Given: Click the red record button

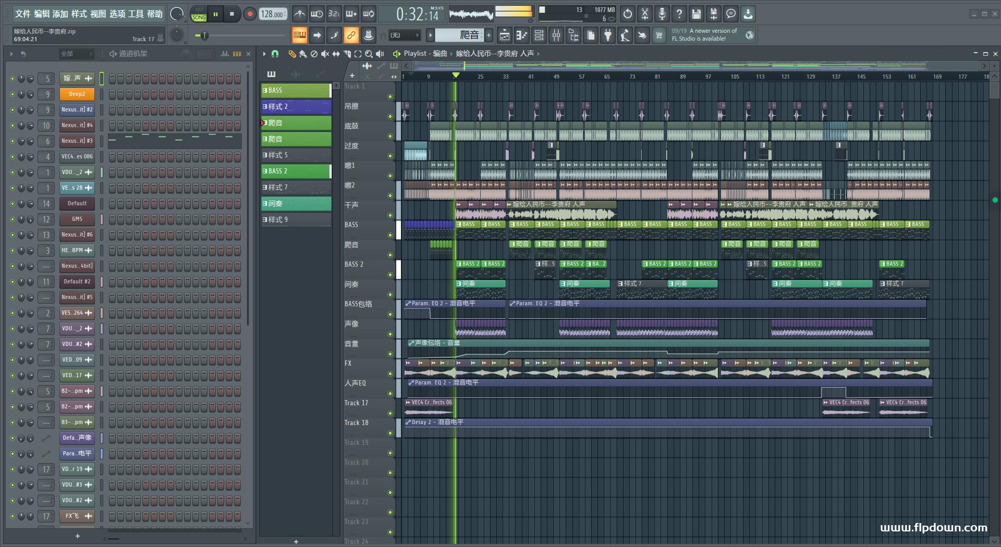Looking at the screenshot, I should pyautogui.click(x=250, y=14).
